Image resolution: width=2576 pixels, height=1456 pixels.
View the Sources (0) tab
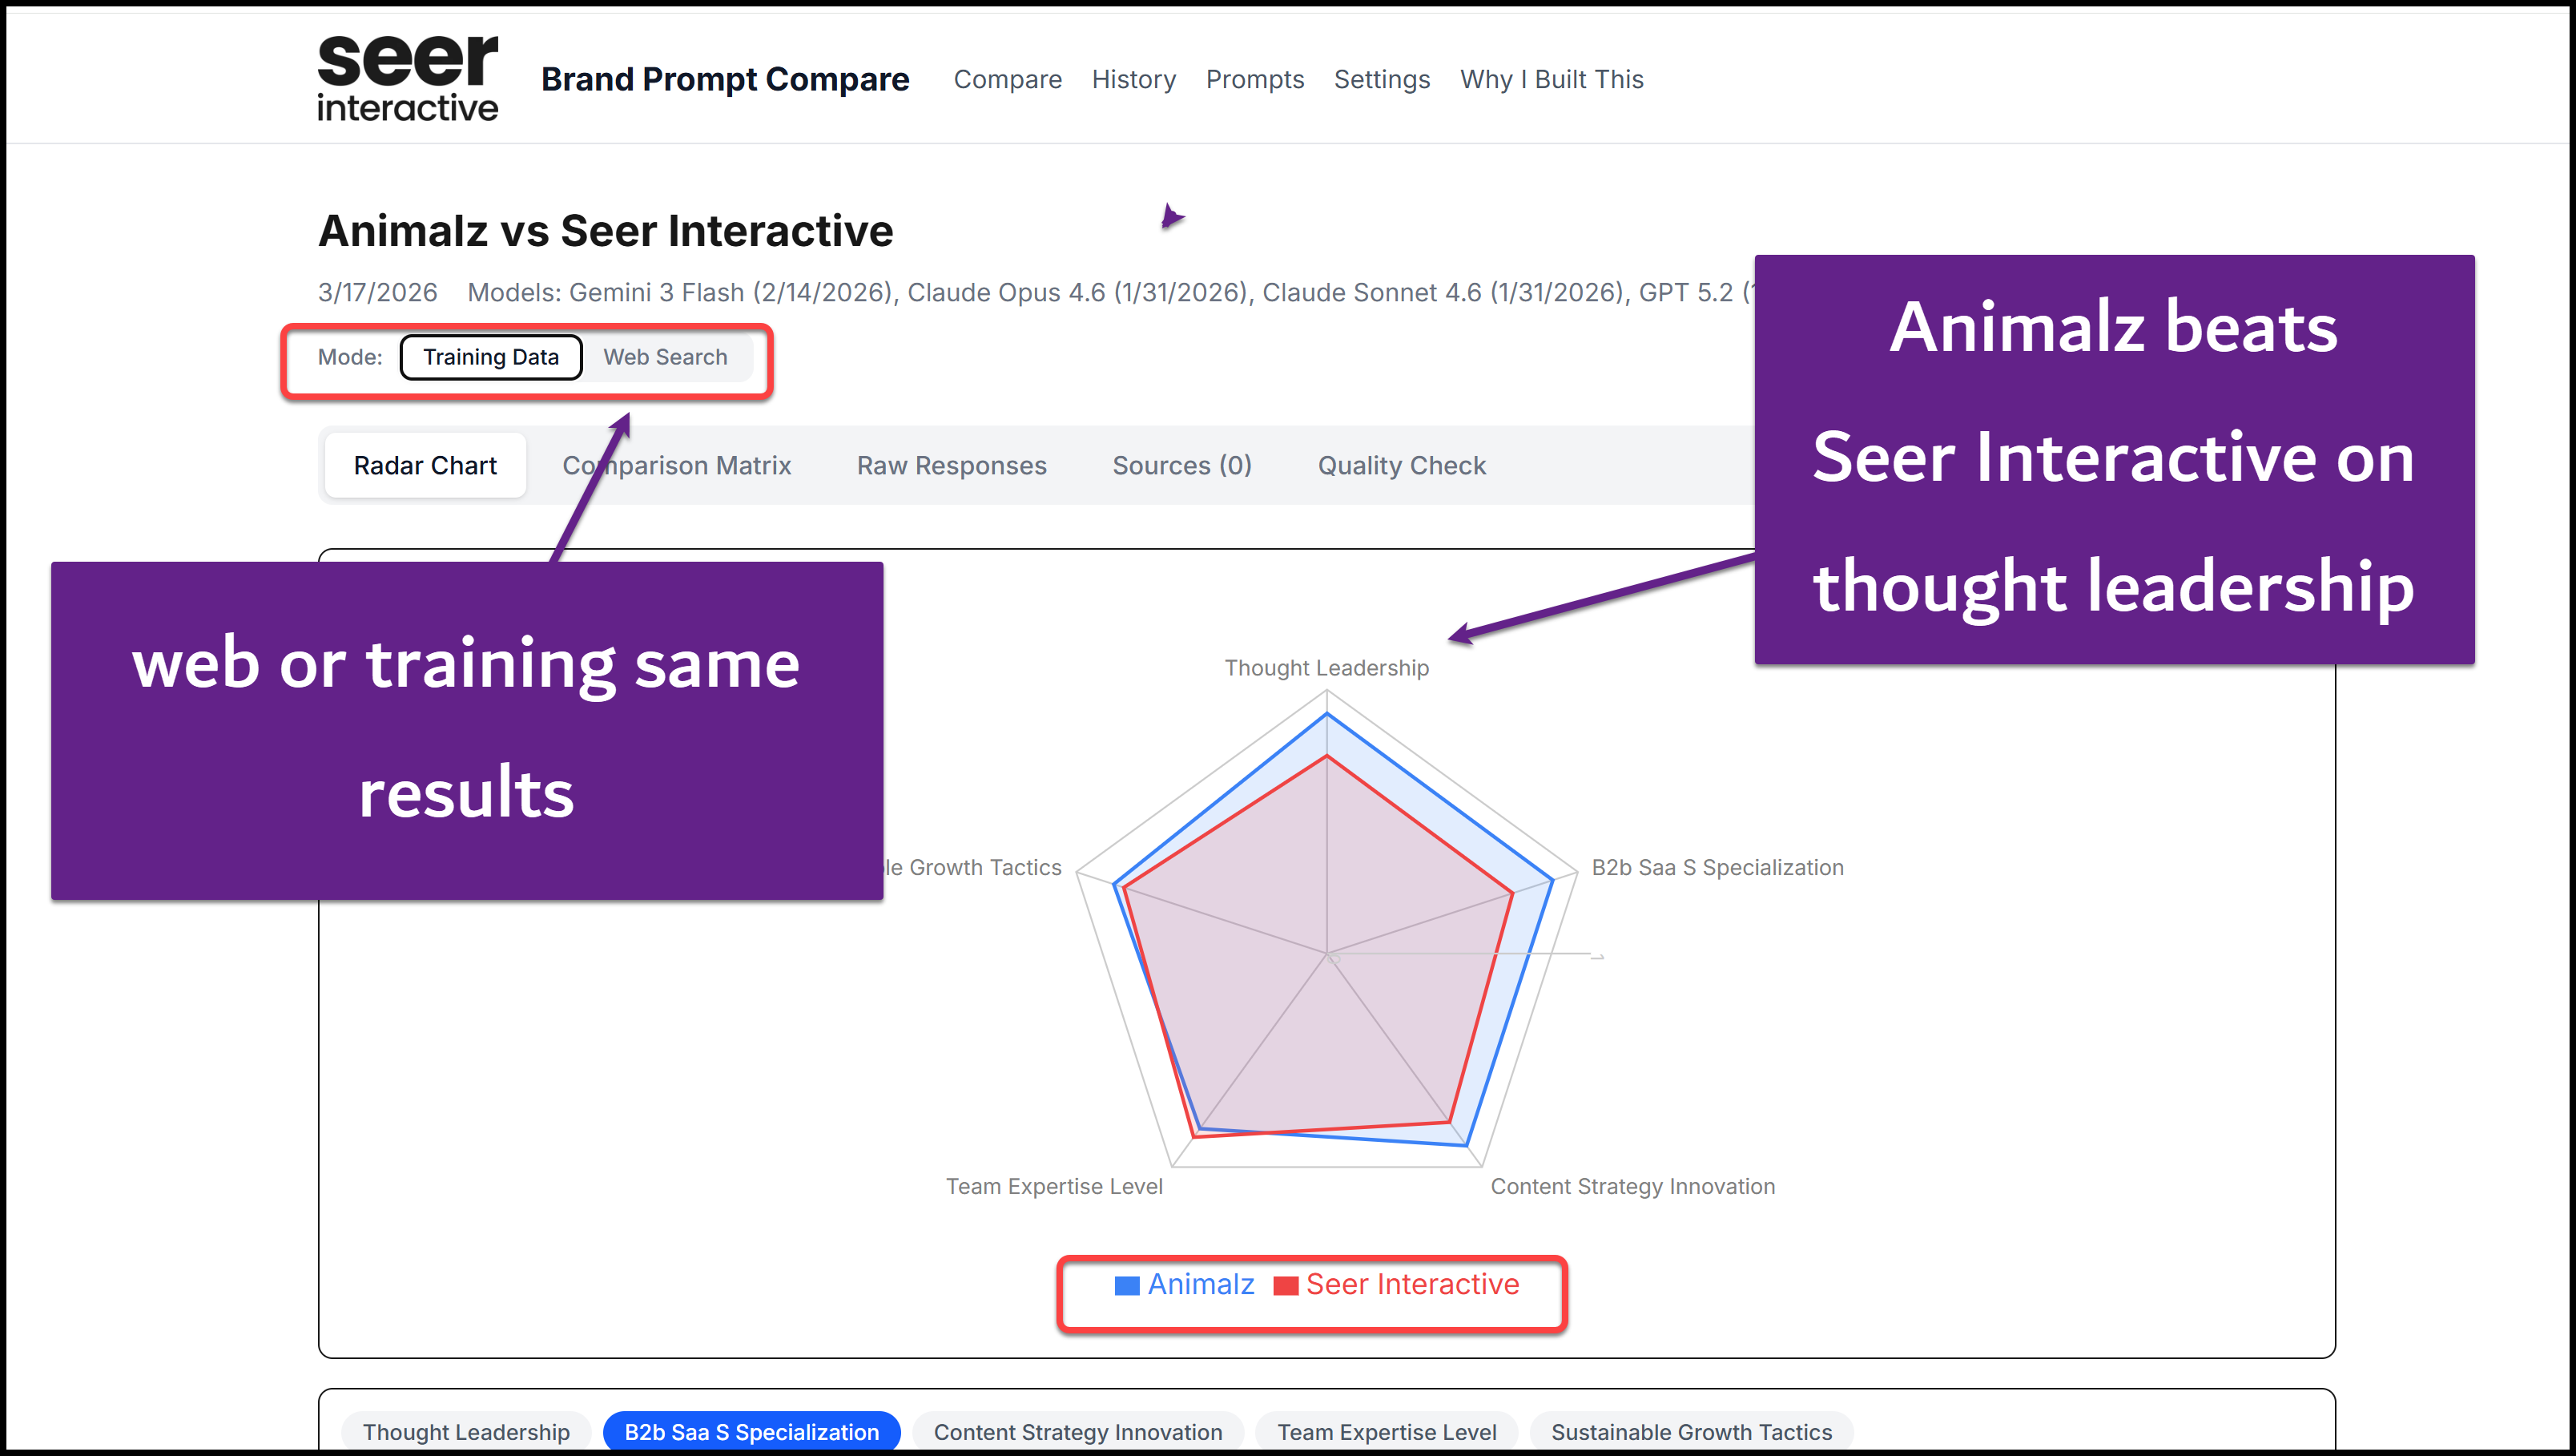[x=1181, y=466]
